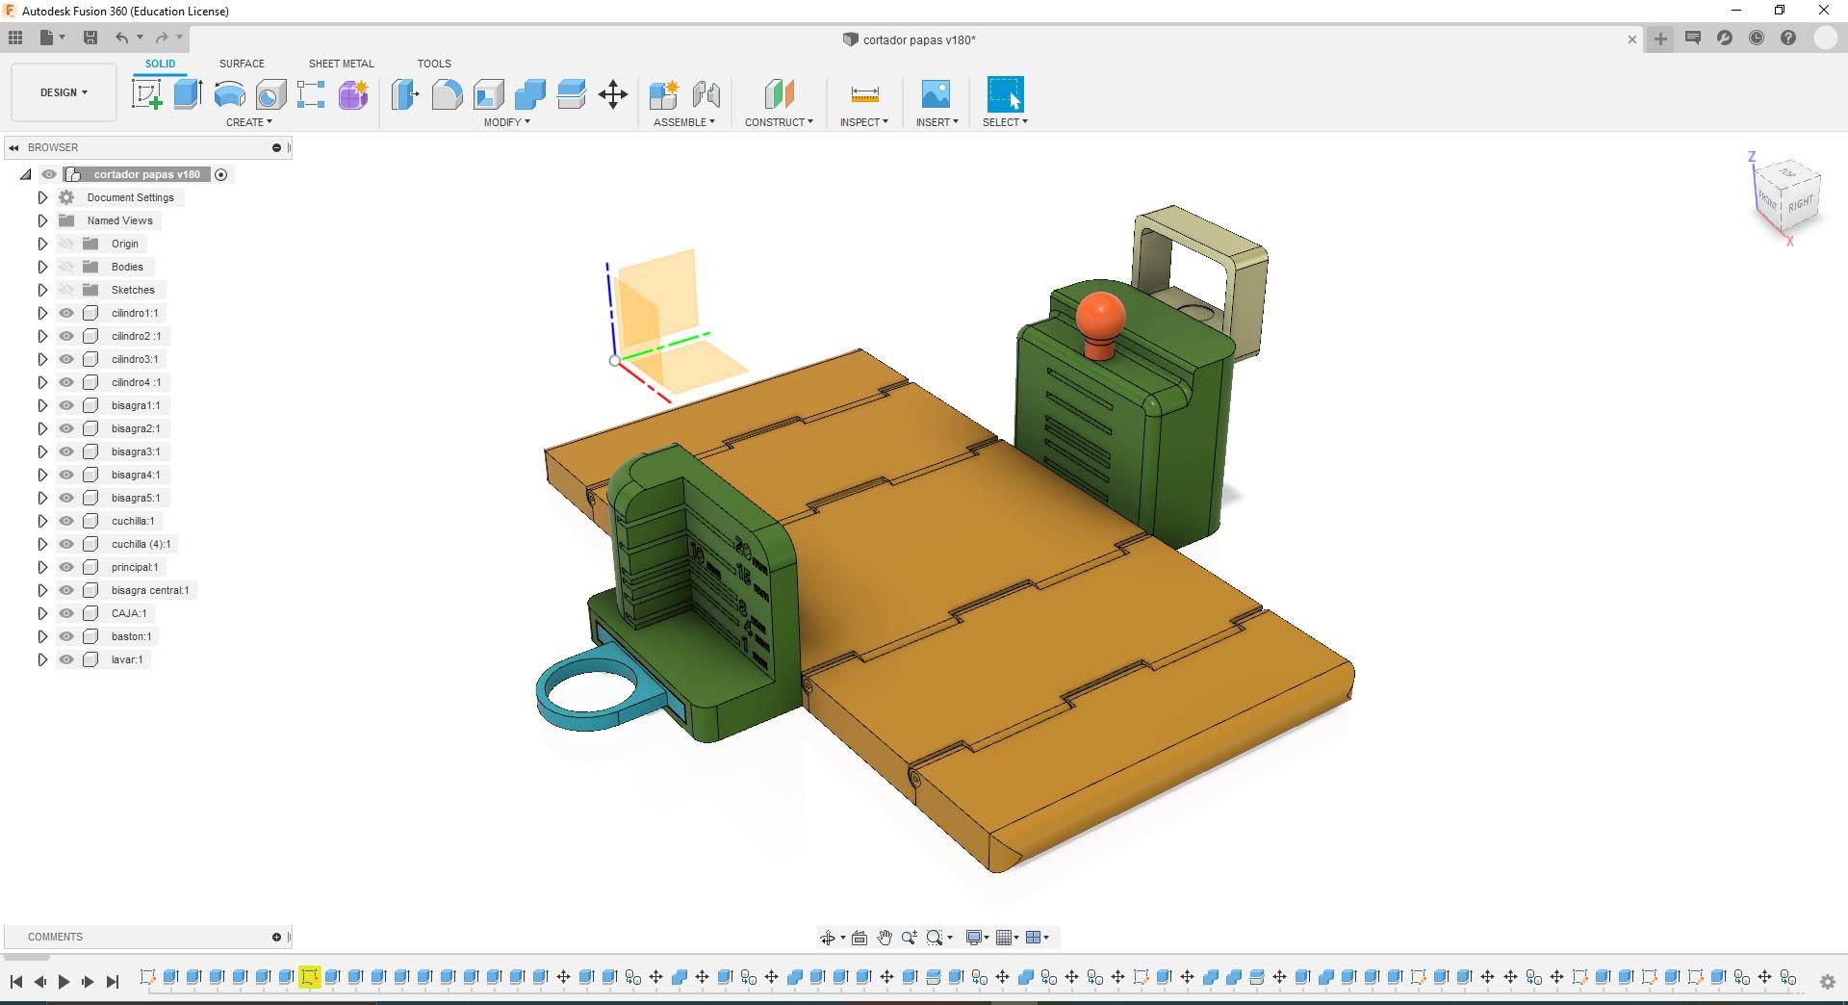The width and height of the screenshot is (1848, 1005).
Task: Collapse the BROWSER panel
Action: (13, 147)
